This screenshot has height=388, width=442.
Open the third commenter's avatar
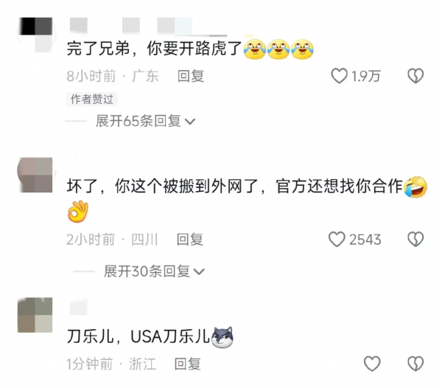(35, 315)
